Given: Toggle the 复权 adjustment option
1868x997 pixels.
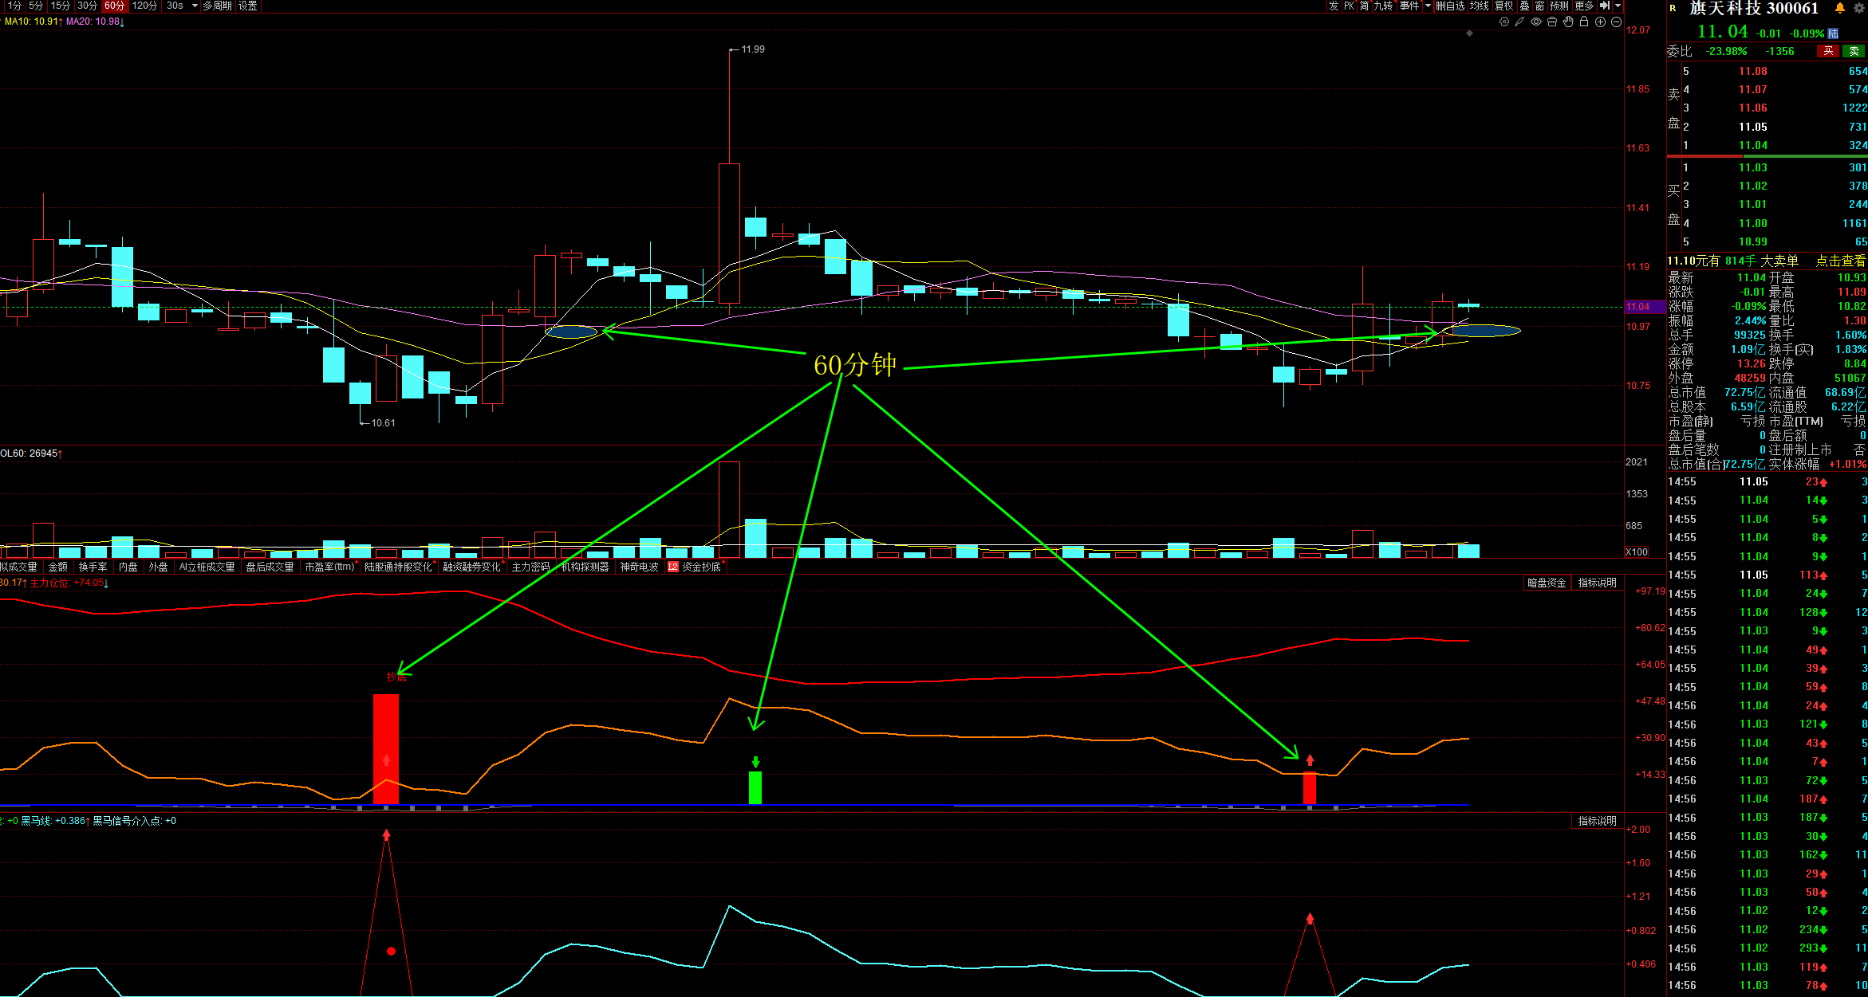Looking at the screenshot, I should 1504,6.
